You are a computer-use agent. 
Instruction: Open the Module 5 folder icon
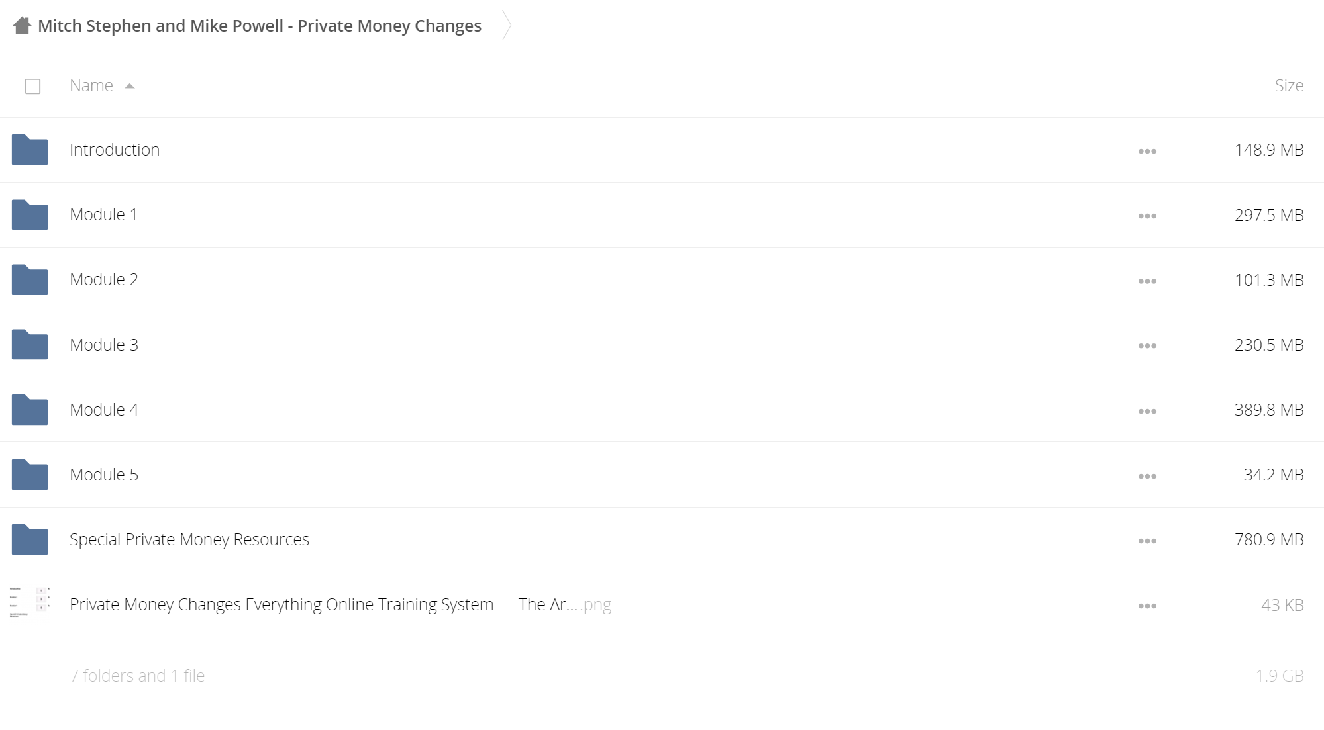tap(30, 475)
